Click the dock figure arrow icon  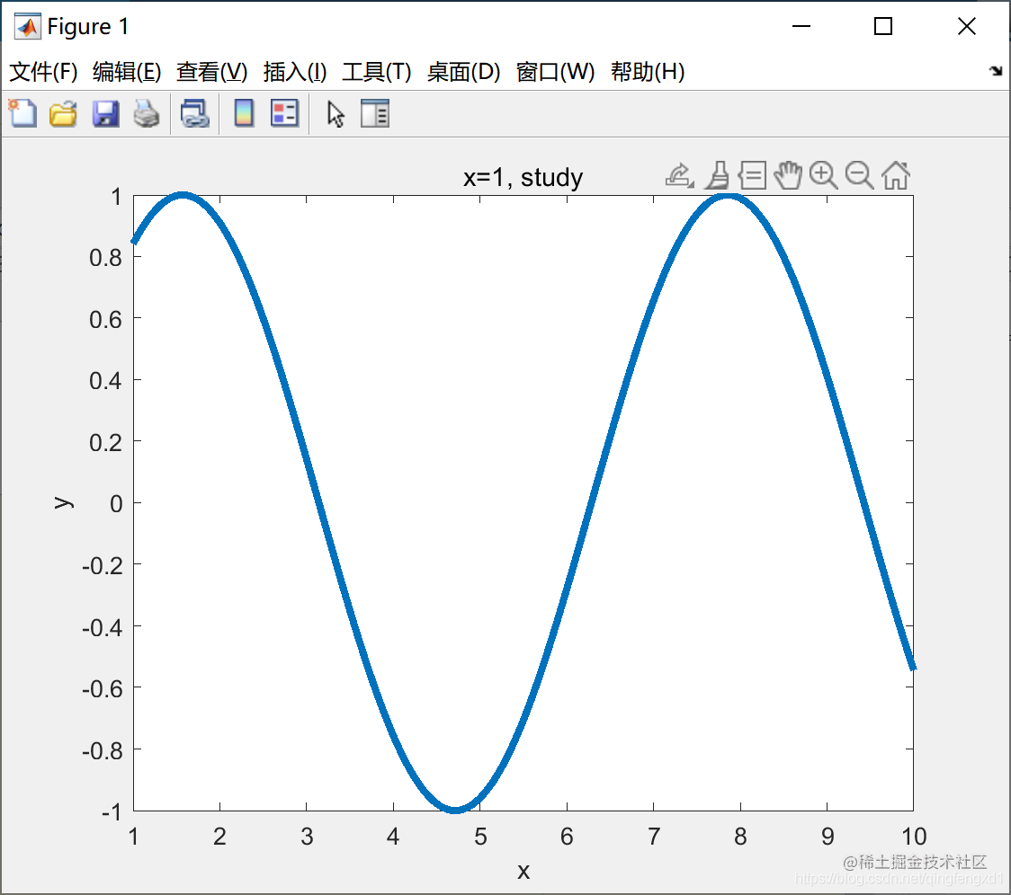point(997,71)
